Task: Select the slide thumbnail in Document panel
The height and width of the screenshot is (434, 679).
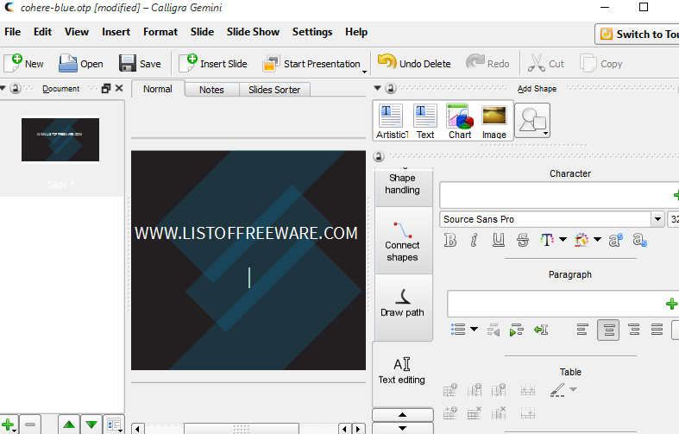Action: (60, 140)
